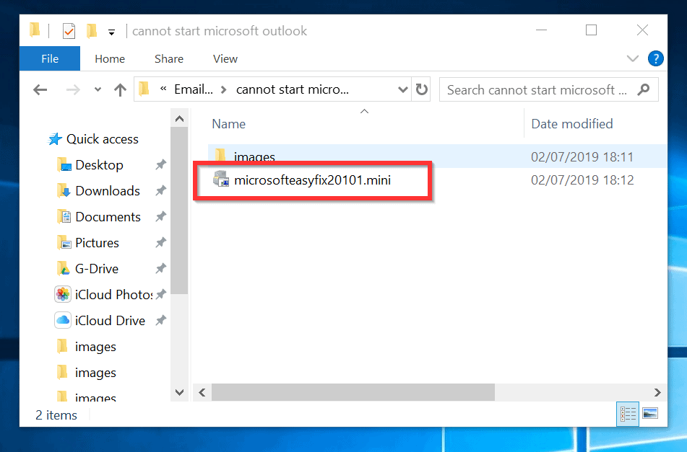Sort files by the Name column header
The image size is (687, 452).
pos(229,124)
